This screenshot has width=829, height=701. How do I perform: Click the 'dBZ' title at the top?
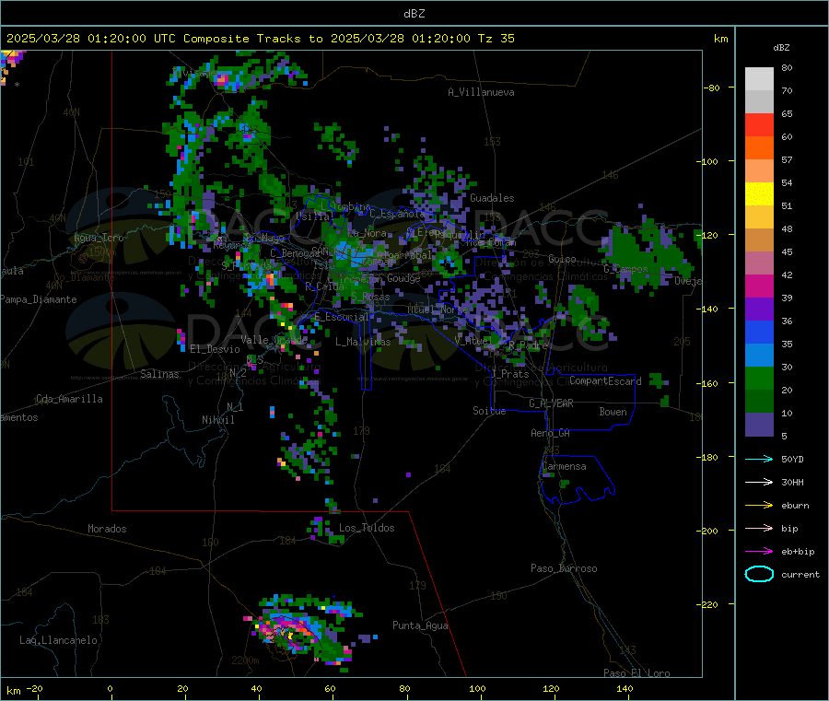(414, 14)
